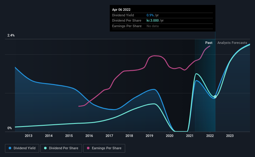Click the 0% y-axis label
Image resolution: width=255 pixels, height=157 pixels.
(x=10, y=128)
